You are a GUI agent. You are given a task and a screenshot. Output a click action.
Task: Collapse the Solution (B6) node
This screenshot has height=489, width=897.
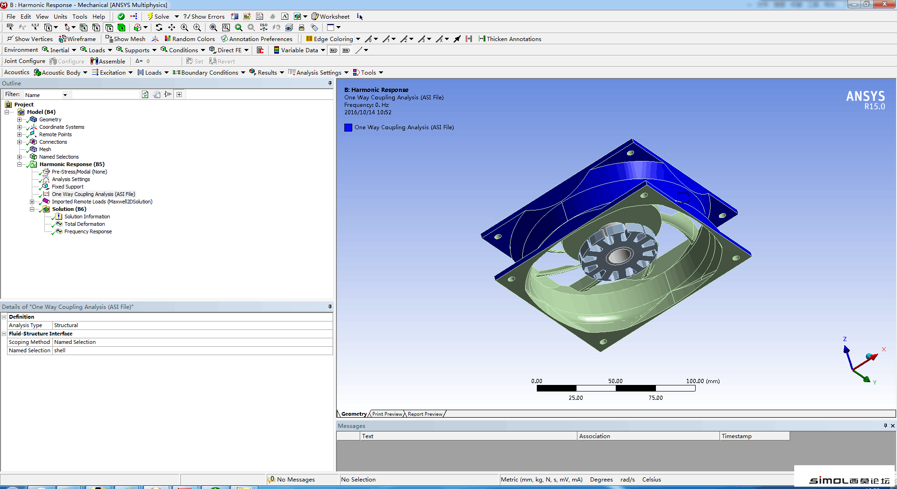pos(32,209)
